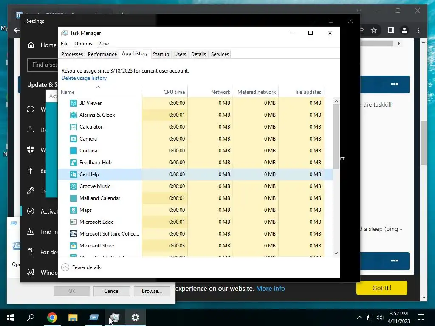Show hidden system tray icons chevron
This screenshot has width=435, height=326.
[x=359, y=318]
